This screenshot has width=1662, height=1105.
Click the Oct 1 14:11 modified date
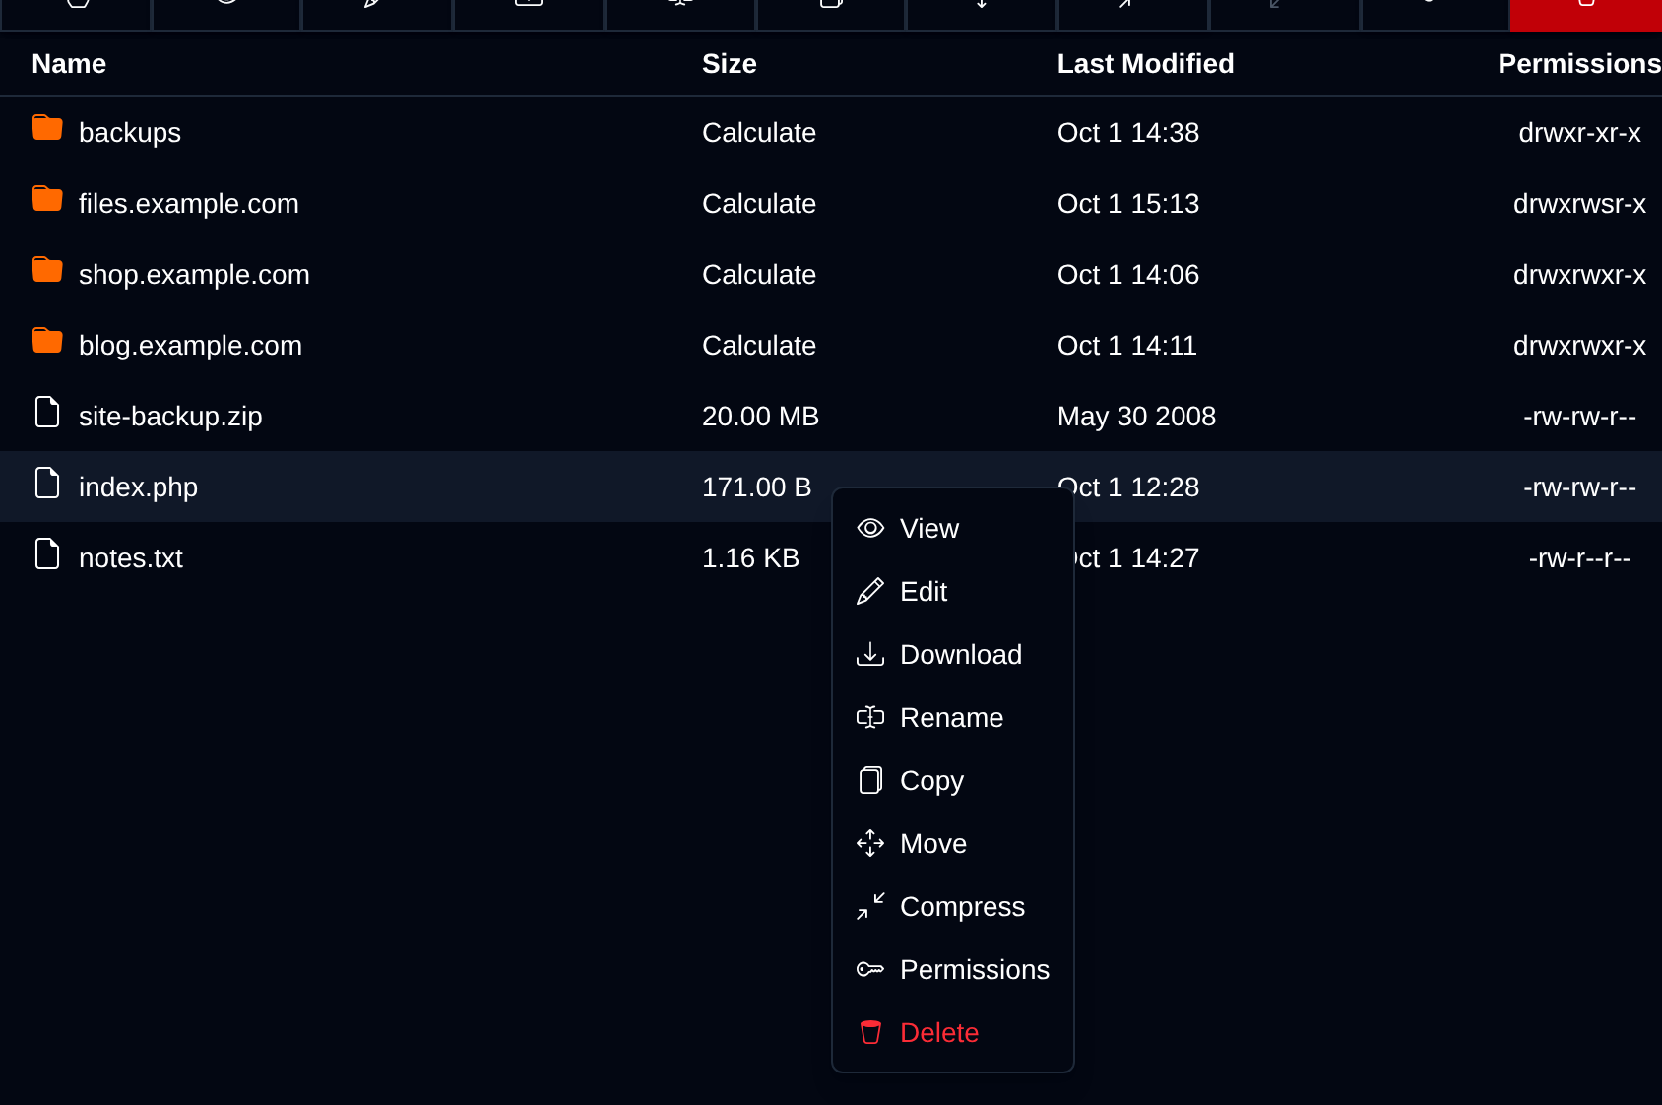(x=1127, y=345)
